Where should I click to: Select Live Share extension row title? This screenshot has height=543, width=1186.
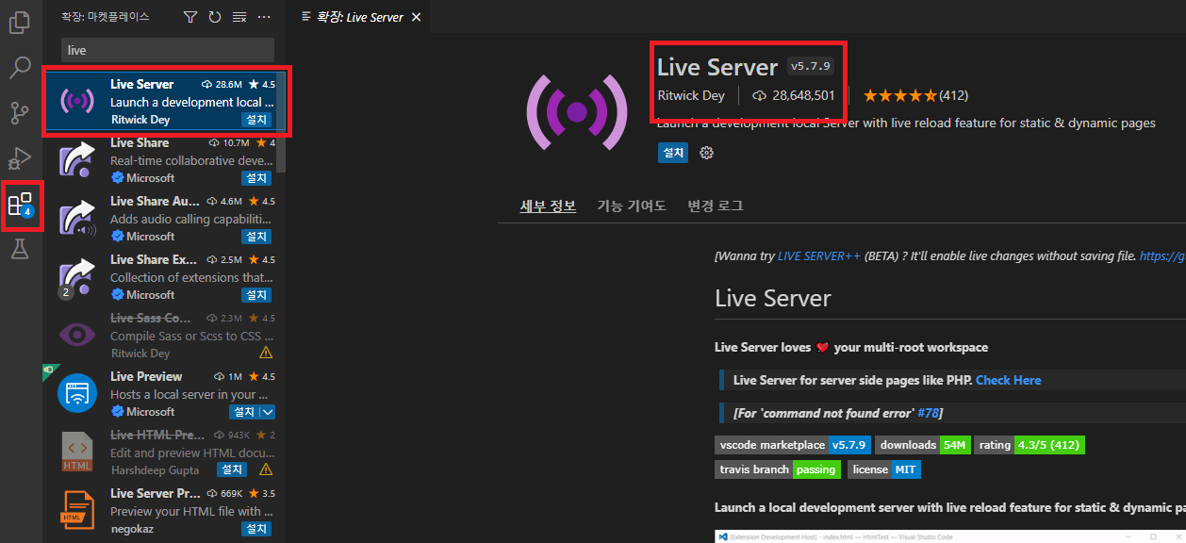[140, 142]
